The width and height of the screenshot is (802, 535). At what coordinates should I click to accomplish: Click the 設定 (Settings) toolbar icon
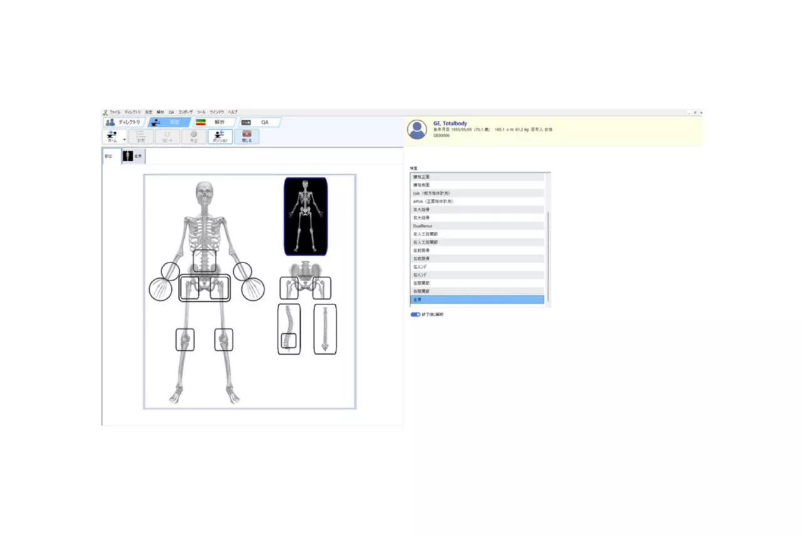[141, 137]
